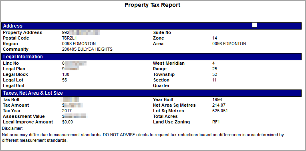Select the Property Tax Report title
The width and height of the screenshot is (306, 151).
point(153,5)
